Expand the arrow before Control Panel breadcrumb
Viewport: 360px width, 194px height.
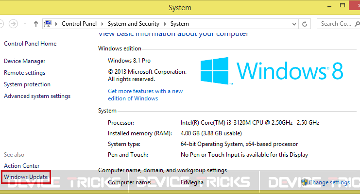(56, 24)
